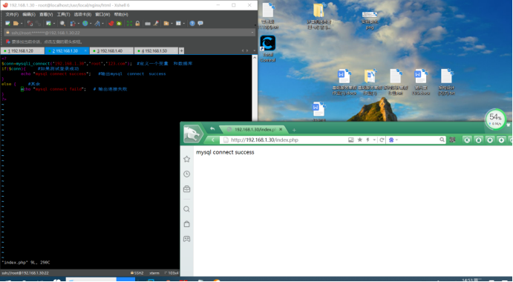
Task: Click the highlight pen icon in Xshell toolbar
Action: click(x=156, y=23)
